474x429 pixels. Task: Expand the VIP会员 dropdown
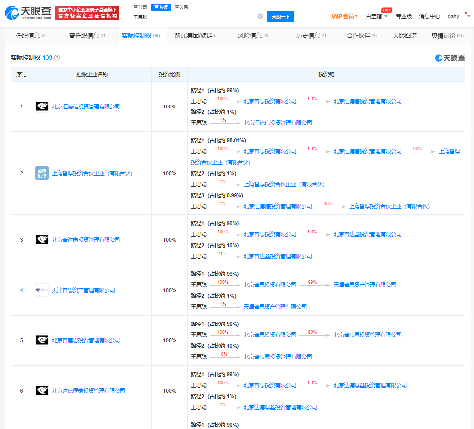345,16
